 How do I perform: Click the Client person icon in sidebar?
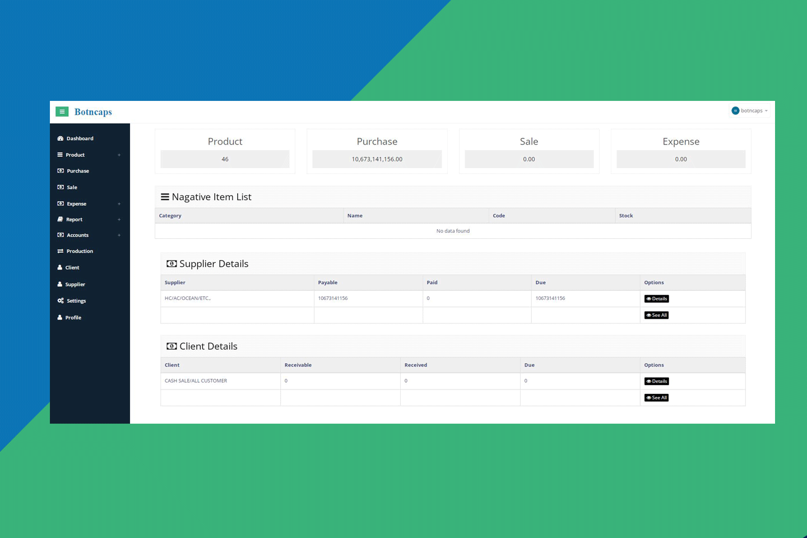coord(60,268)
